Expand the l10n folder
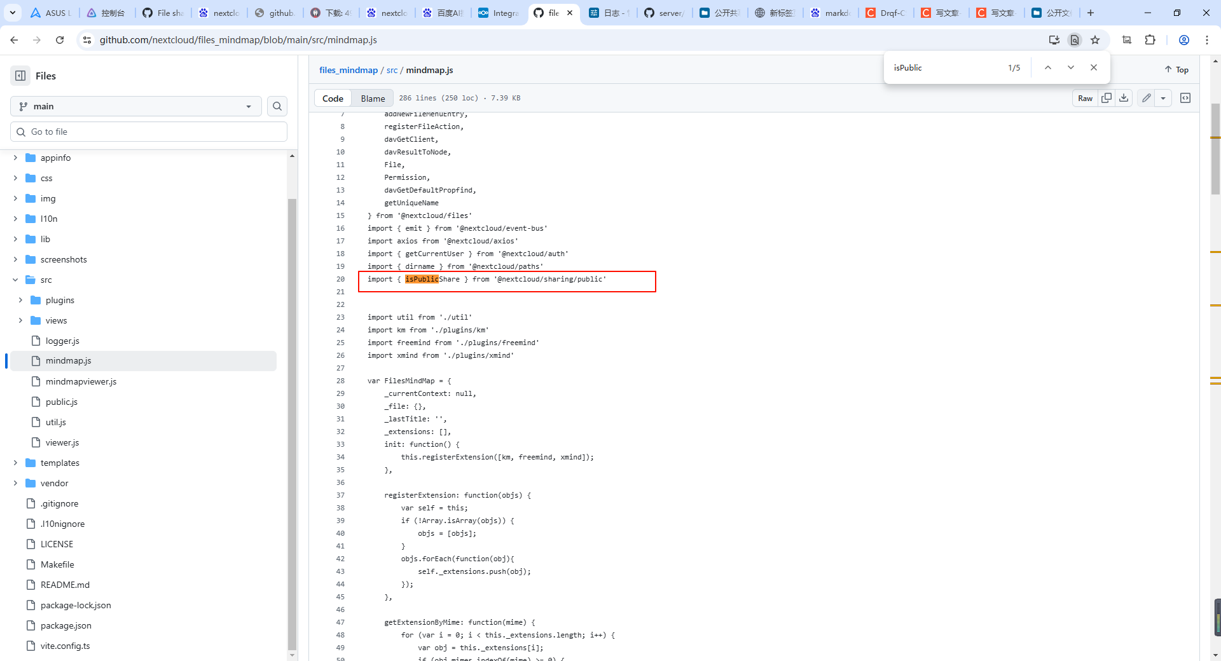Screen dimensions: 1221x661 tap(15, 219)
